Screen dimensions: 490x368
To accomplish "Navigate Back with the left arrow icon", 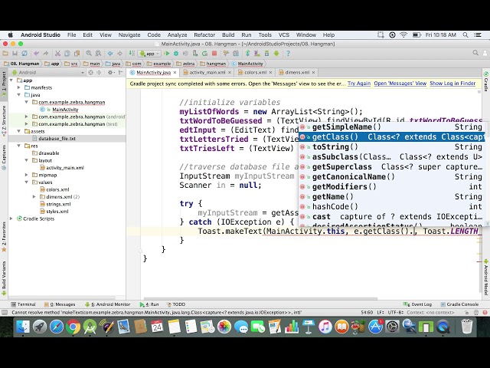I will point(110,54).
